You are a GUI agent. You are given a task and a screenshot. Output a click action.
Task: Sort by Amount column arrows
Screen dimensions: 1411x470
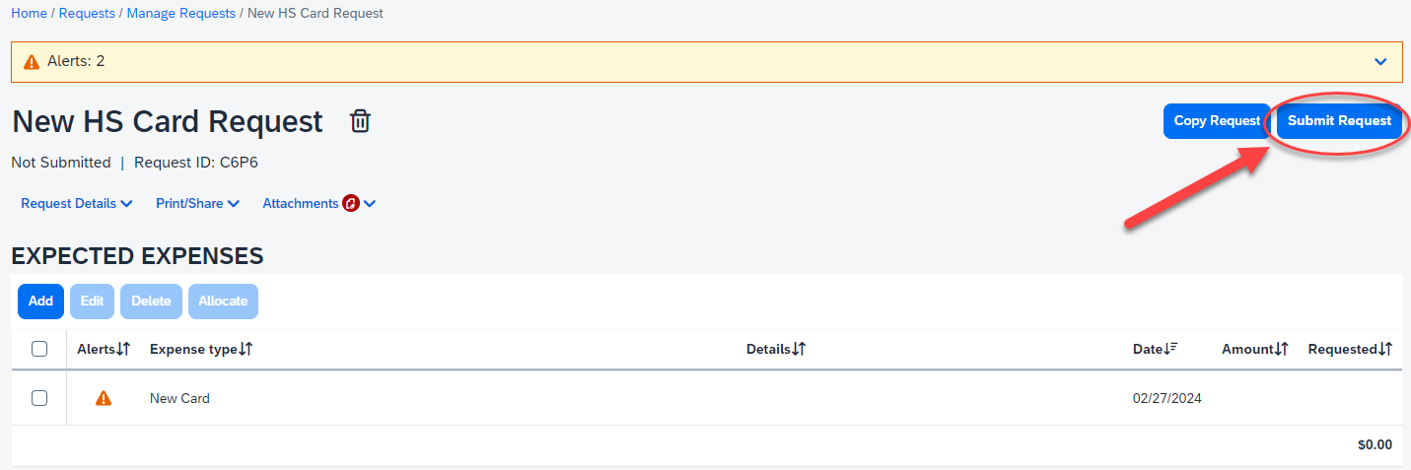click(1282, 349)
